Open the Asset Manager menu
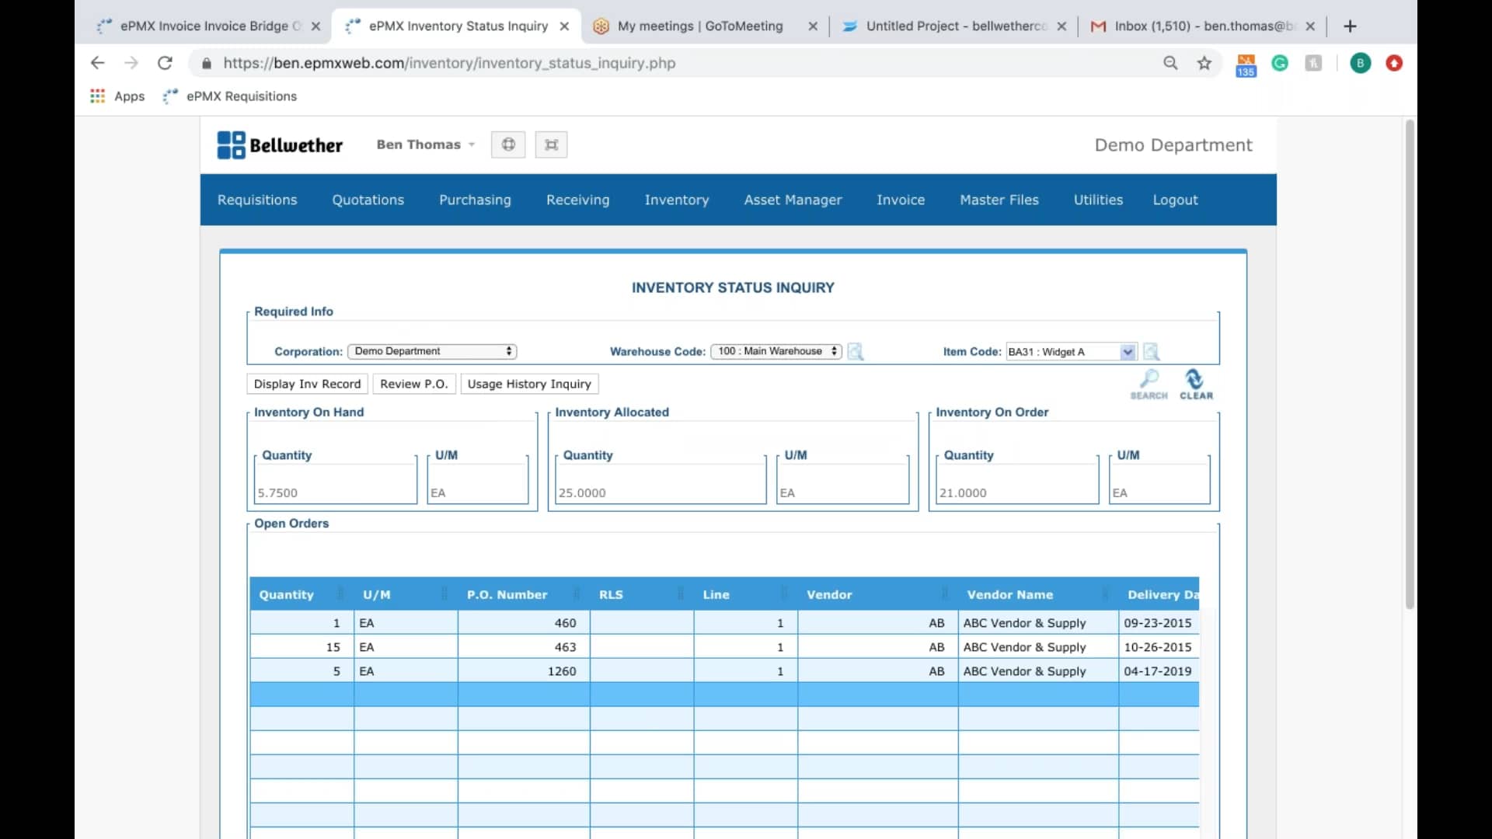Image resolution: width=1492 pixels, height=839 pixels. tap(793, 200)
